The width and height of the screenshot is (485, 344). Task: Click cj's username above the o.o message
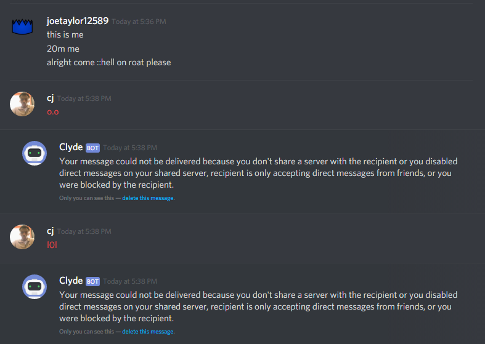[51, 98]
